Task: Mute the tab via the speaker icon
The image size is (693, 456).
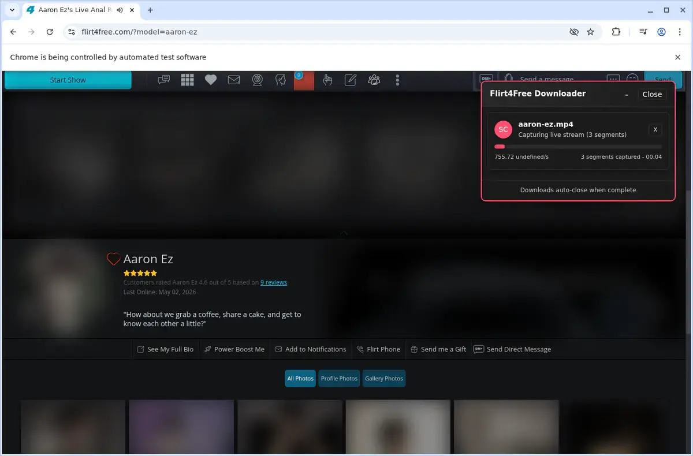Action: pos(120,10)
